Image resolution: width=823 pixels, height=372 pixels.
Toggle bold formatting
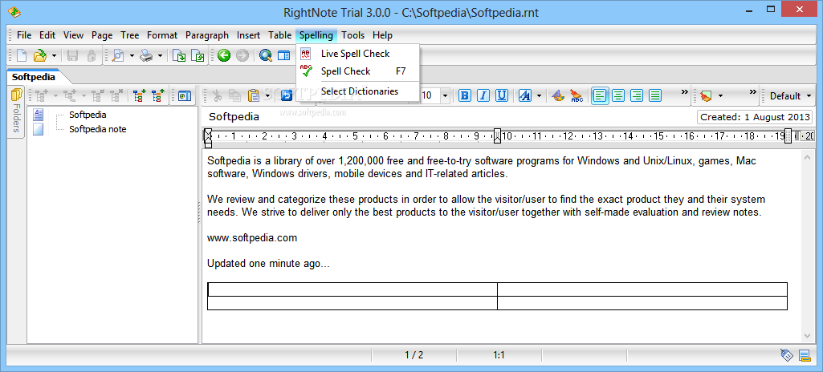[465, 95]
